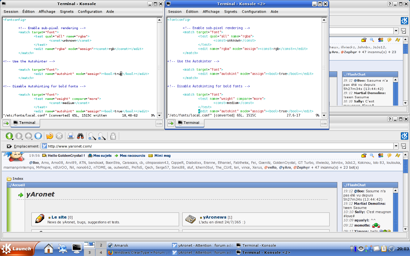Switch to virtual desktop 4 in pager
The width and height of the screenshot is (410, 256).
pyautogui.click(x=101, y=252)
